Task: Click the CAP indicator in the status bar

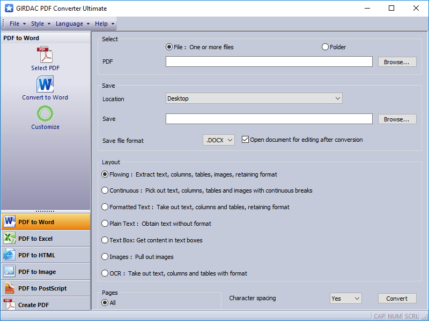Action: pyautogui.click(x=379, y=316)
